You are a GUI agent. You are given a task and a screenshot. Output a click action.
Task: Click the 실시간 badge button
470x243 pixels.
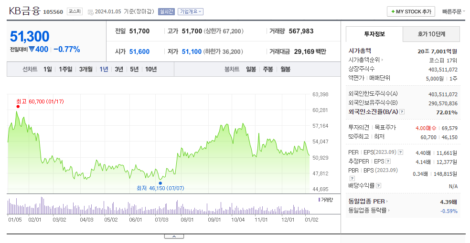tap(166, 11)
